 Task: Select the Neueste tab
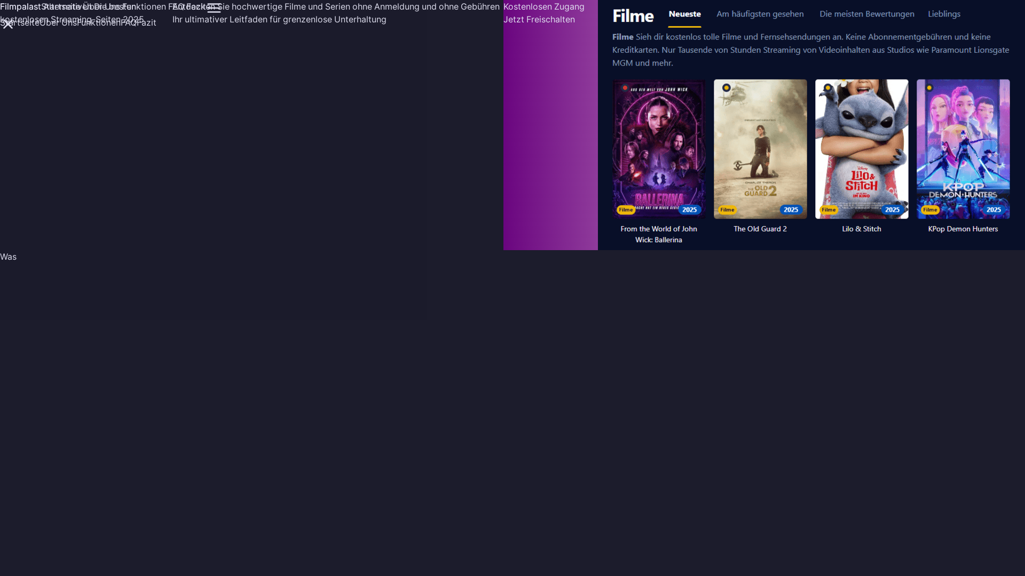(x=684, y=14)
